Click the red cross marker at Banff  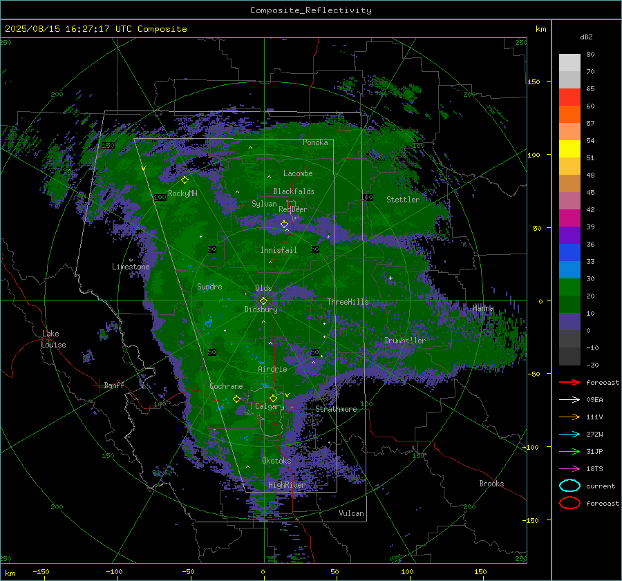[99, 385]
